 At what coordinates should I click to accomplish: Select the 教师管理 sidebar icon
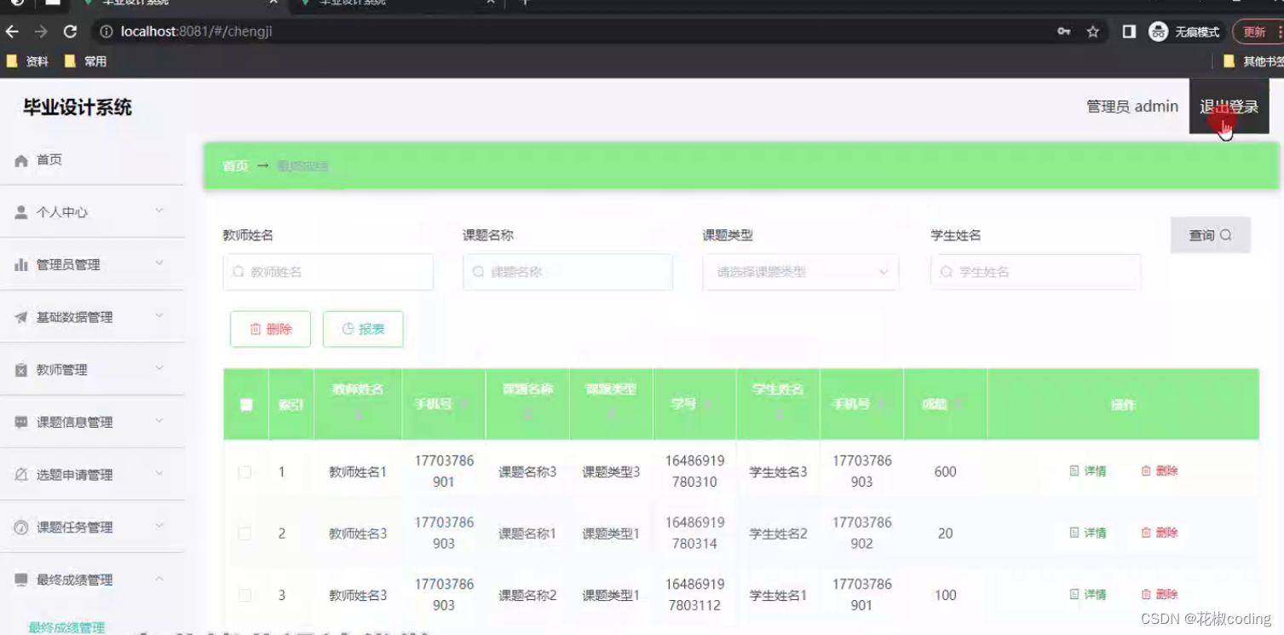[x=20, y=369]
